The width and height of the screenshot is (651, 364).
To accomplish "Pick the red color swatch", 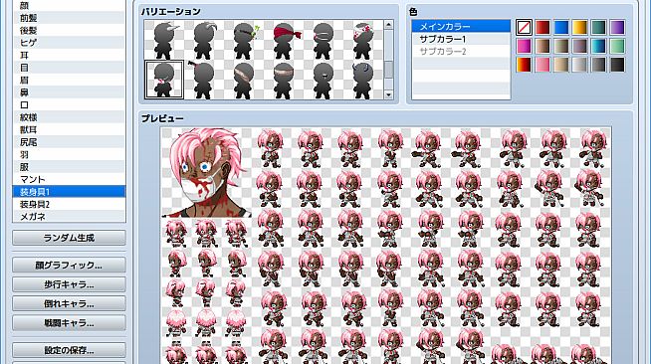I will point(542,28).
